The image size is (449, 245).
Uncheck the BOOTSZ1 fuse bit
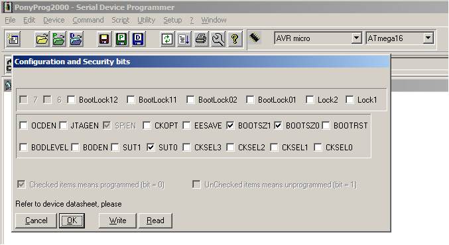pos(230,125)
